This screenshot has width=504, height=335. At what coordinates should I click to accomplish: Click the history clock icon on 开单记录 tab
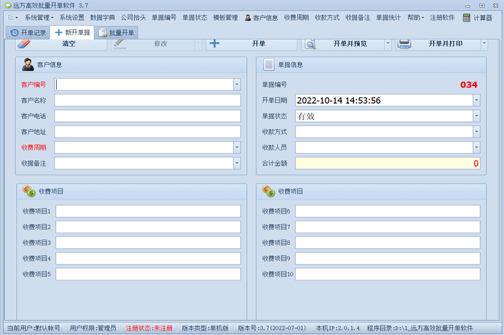(x=14, y=33)
